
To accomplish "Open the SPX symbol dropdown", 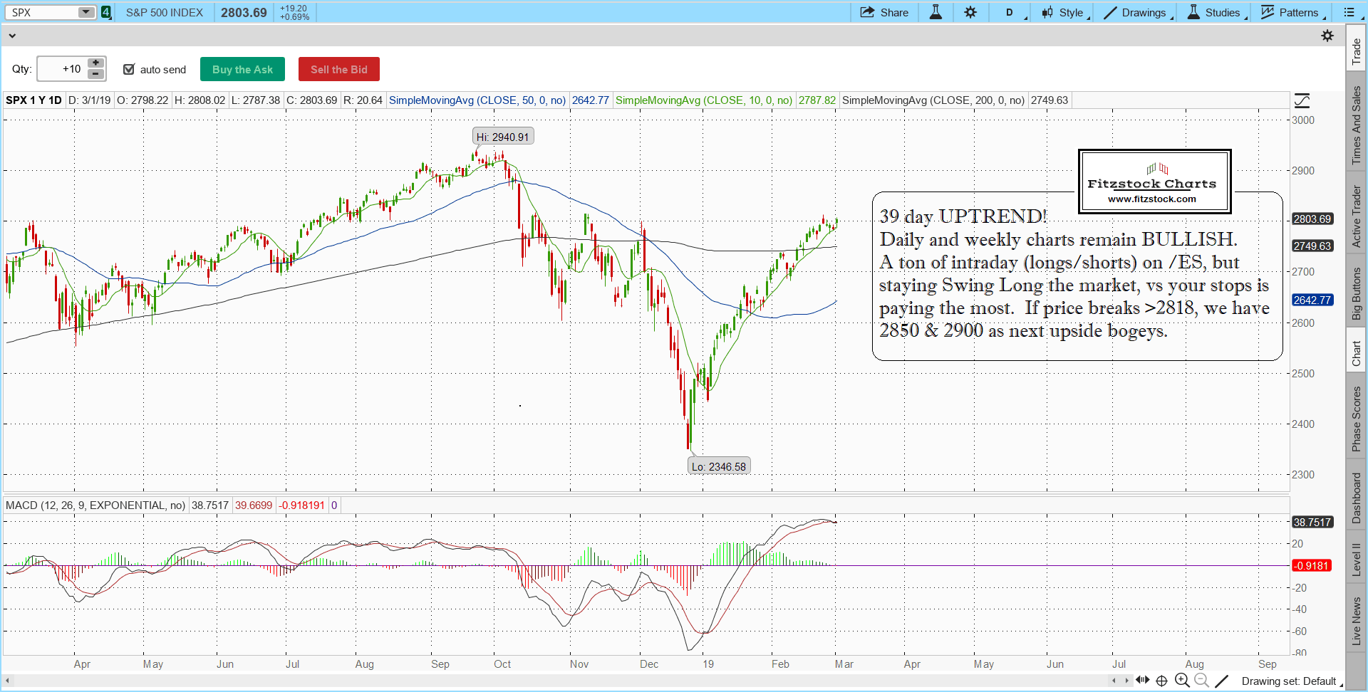I will click(x=85, y=12).
